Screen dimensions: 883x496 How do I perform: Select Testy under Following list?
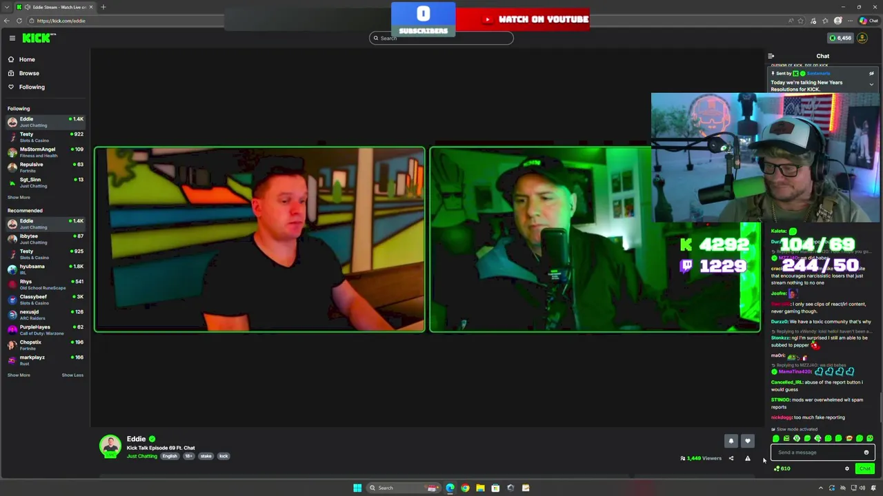tap(45, 137)
